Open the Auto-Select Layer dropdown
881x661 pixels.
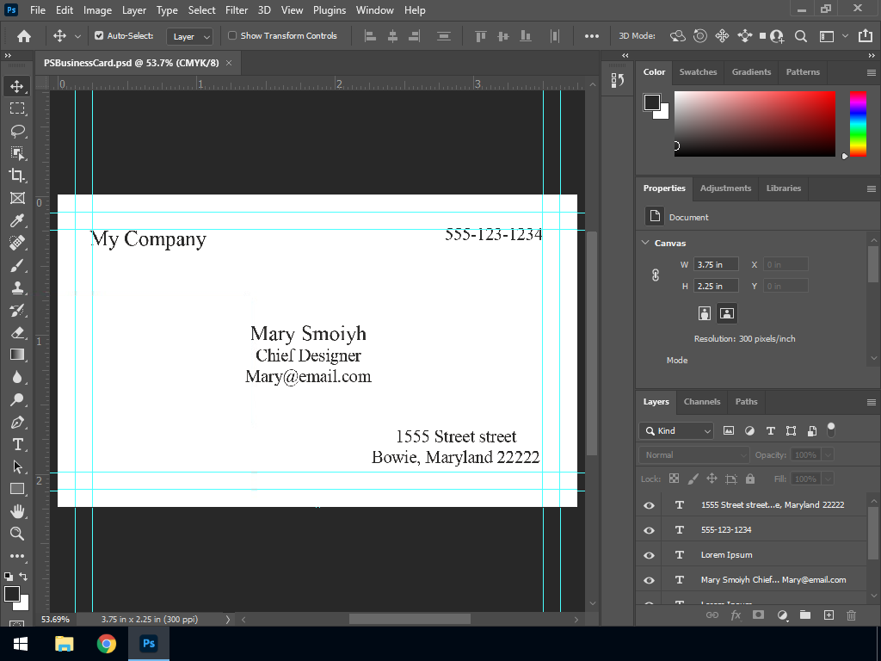(x=191, y=37)
